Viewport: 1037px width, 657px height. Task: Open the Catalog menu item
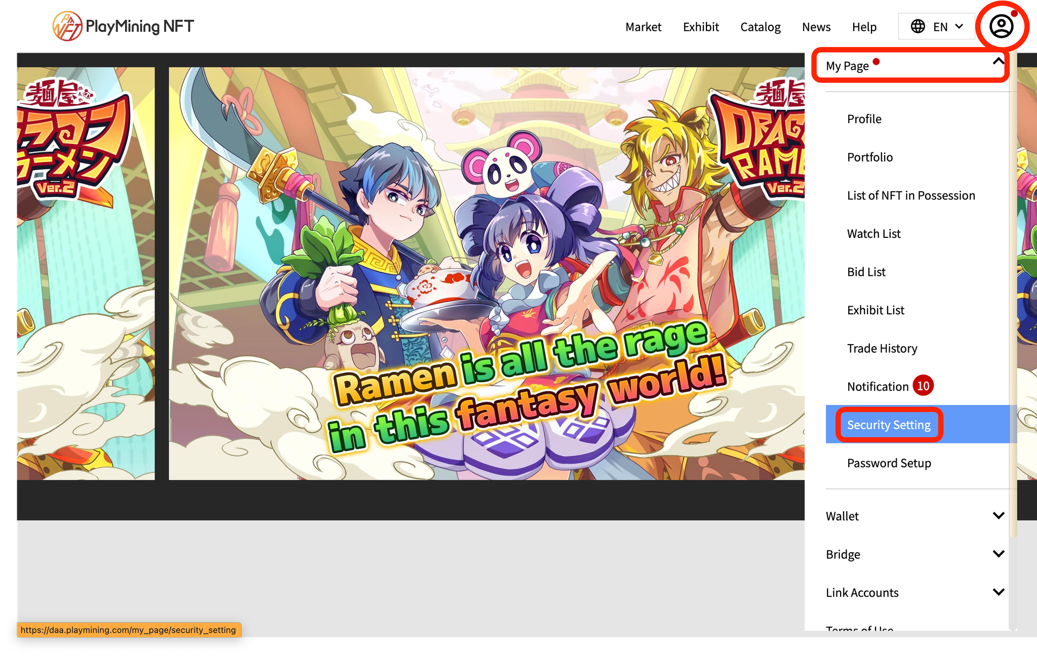(x=760, y=27)
